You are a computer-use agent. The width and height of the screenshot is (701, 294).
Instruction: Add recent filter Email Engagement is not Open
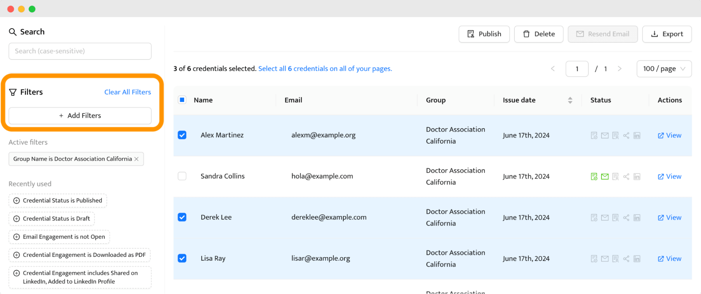[x=59, y=237]
